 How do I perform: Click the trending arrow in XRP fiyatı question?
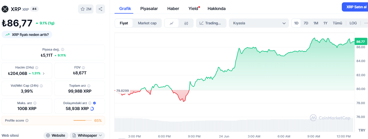[x=7, y=35]
